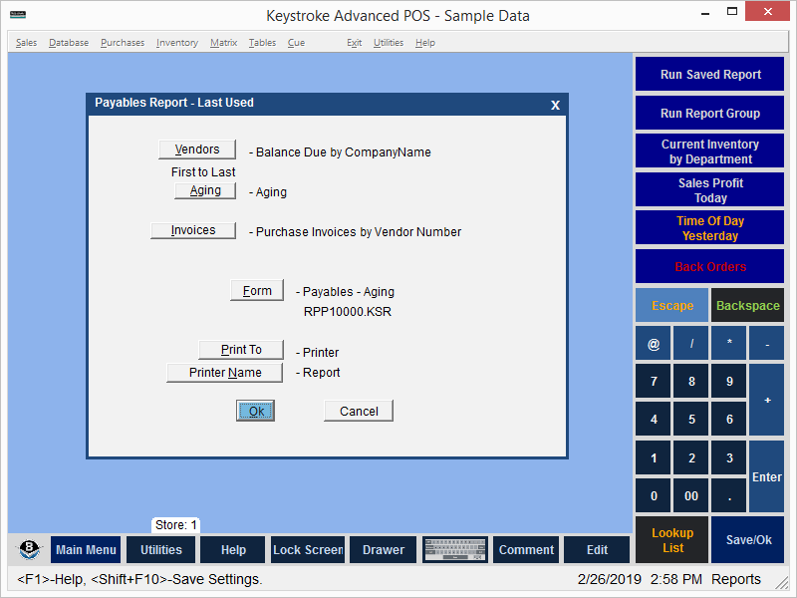Screen dimensions: 797x598
Task: Open the Matrix menu
Action: [x=223, y=43]
